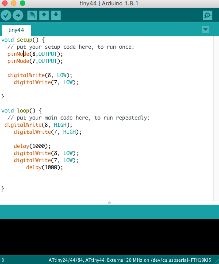
Task: Select the tiny44 sketch tab
Action: click(x=16, y=30)
